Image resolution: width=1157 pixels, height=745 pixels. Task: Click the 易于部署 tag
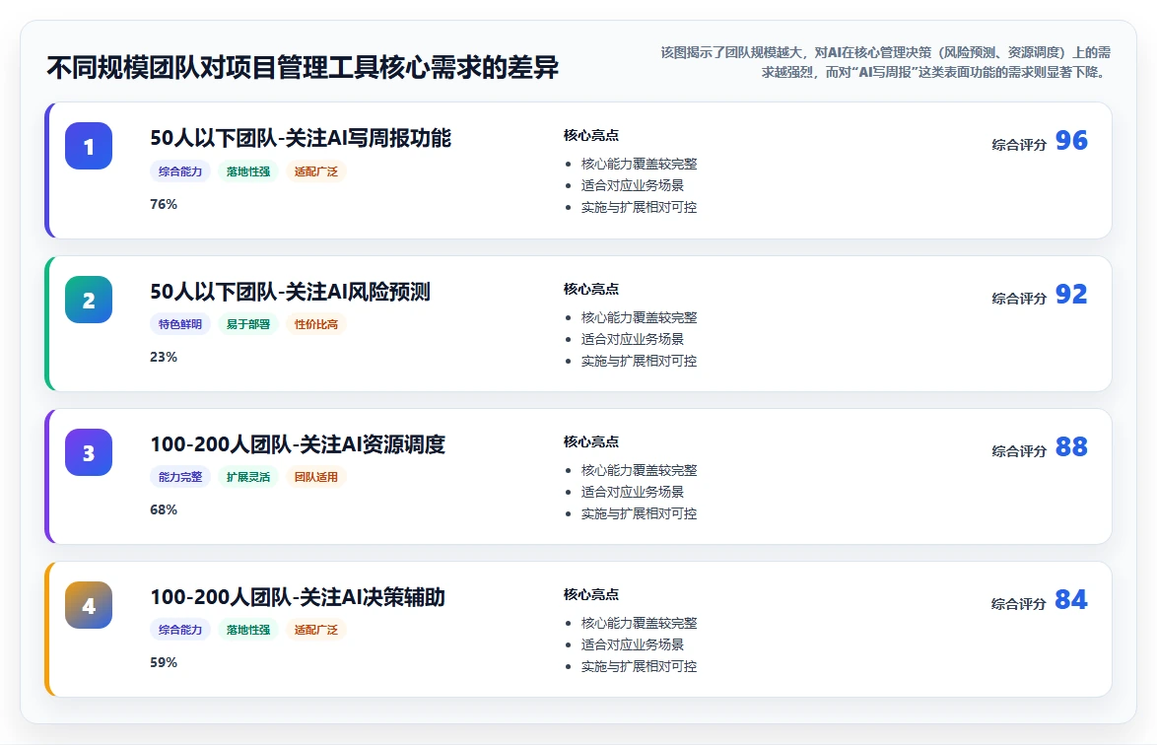248,324
